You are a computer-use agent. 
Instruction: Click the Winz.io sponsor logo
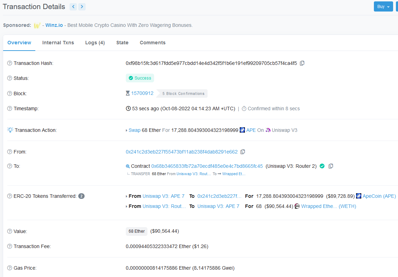[37, 25]
